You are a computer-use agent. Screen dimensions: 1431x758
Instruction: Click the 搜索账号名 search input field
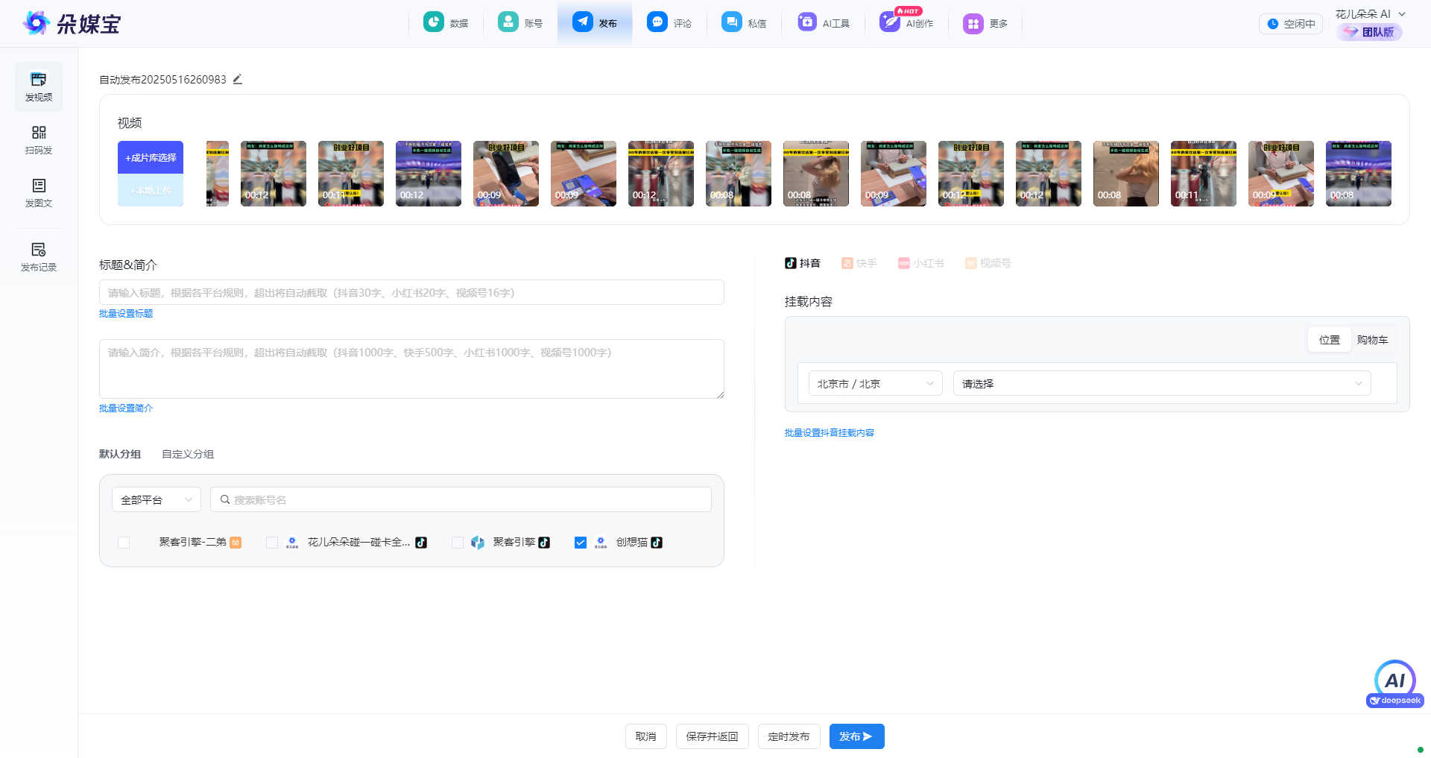click(461, 499)
